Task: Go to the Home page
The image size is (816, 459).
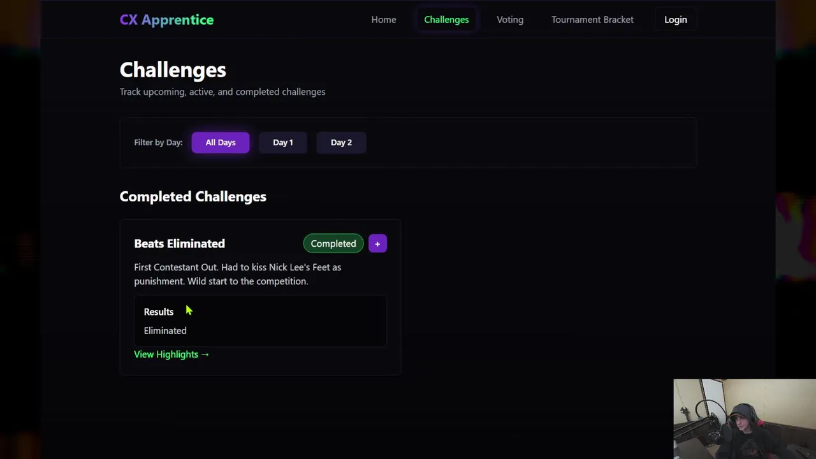Action: coord(384,20)
